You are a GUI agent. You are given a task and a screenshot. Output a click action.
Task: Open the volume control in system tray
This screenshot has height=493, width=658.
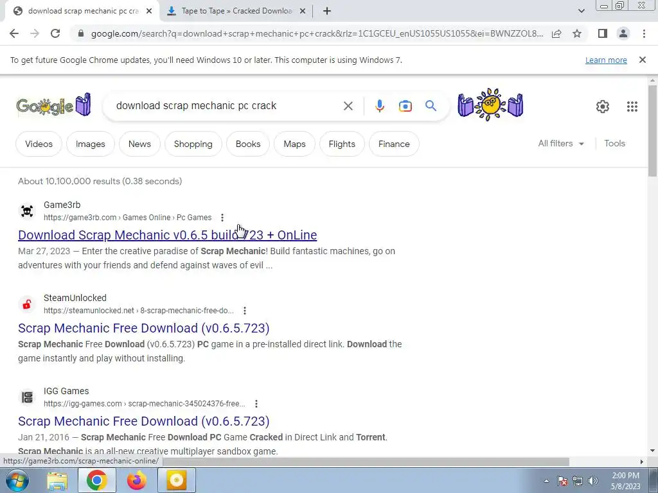(593, 481)
